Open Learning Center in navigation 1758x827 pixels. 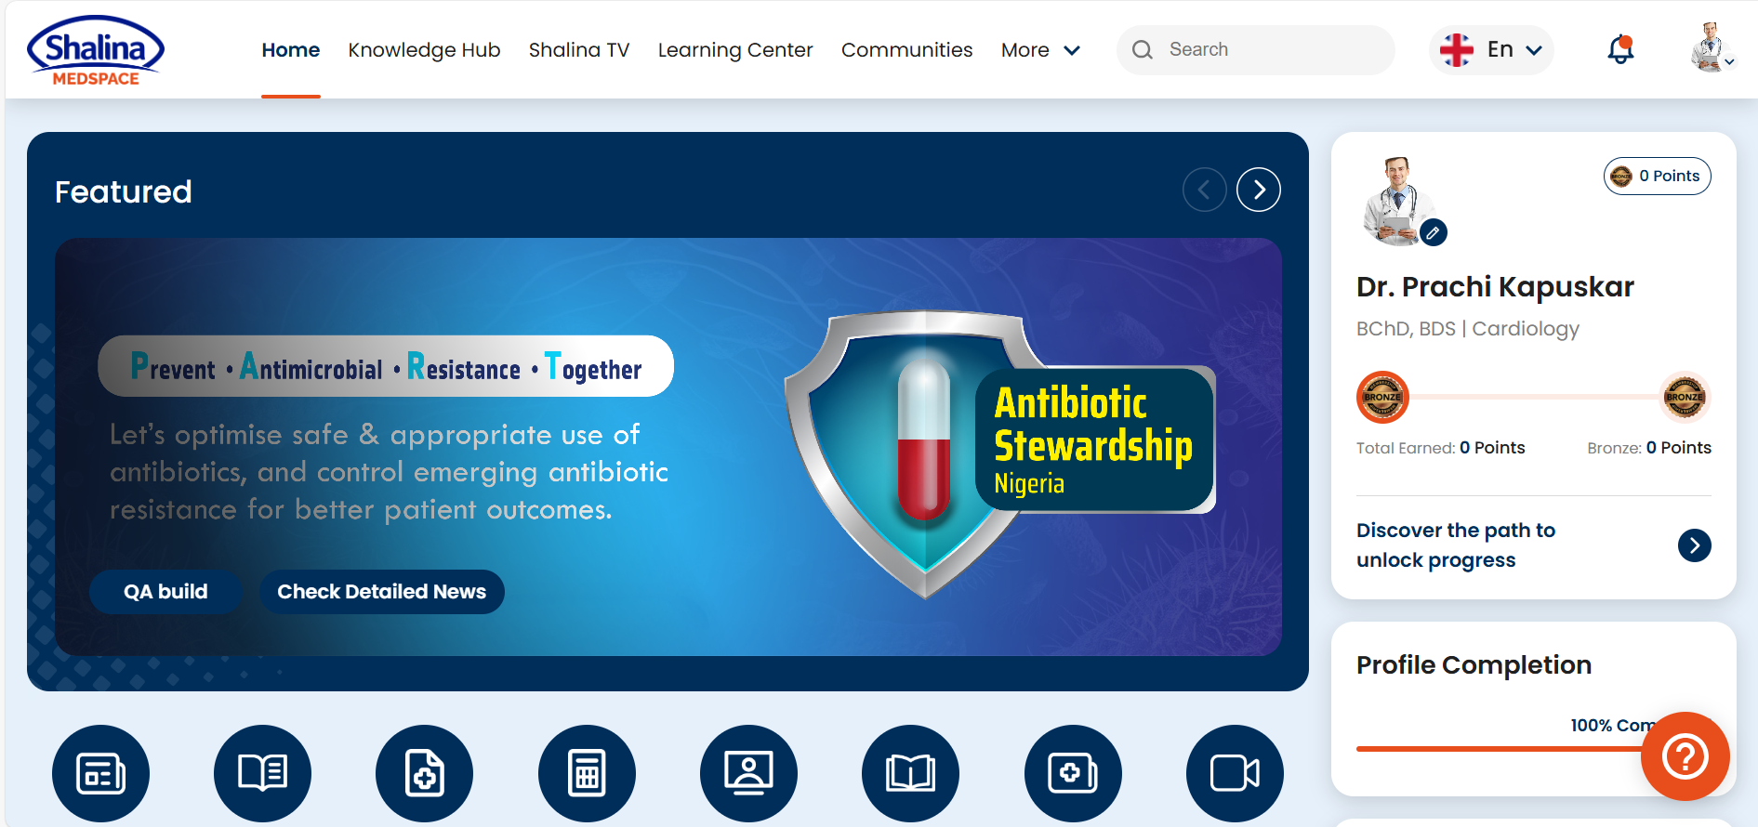(x=735, y=50)
